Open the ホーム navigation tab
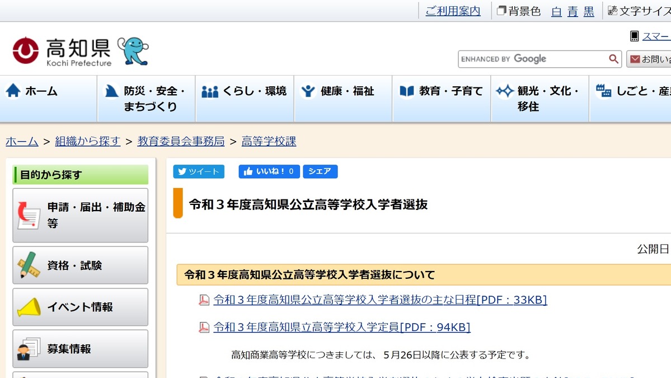The height and width of the screenshot is (378, 671). point(48,99)
